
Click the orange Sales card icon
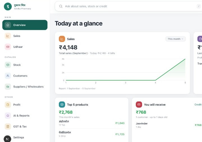tap(62, 39)
